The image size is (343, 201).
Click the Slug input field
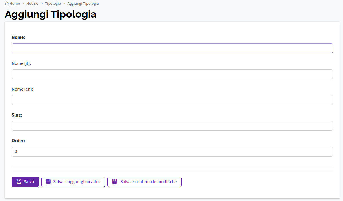click(172, 126)
